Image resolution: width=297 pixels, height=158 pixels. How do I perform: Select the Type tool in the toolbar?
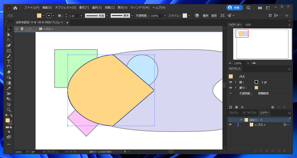(x=9, y=62)
